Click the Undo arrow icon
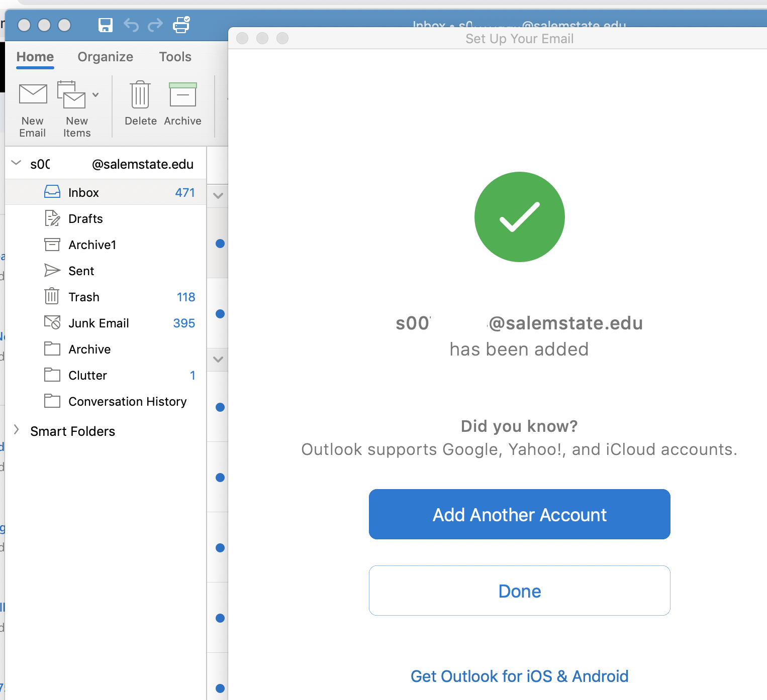This screenshot has width=767, height=700. click(131, 25)
